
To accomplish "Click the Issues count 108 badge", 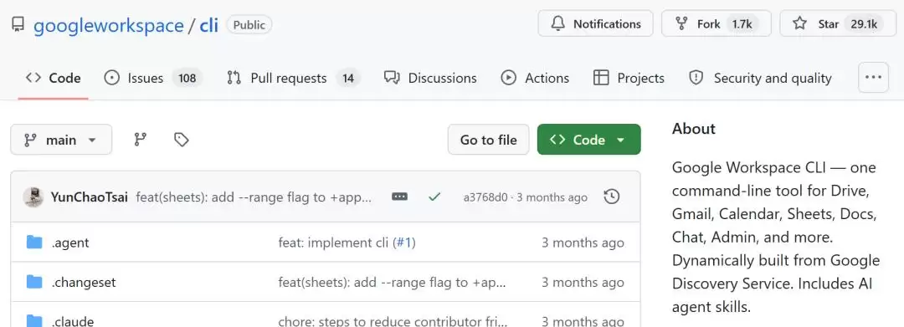I will 187,78.
